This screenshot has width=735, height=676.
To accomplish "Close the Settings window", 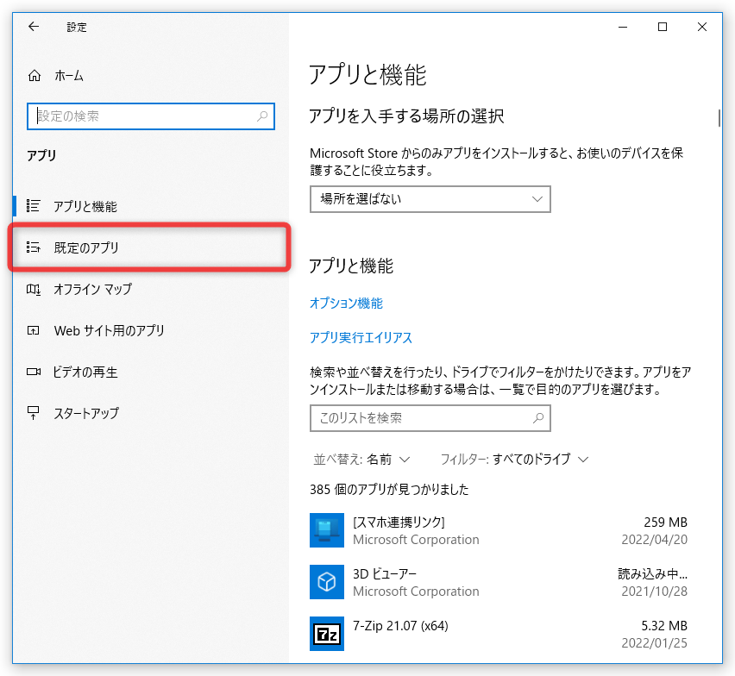I will 701,28.
